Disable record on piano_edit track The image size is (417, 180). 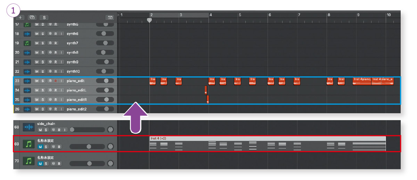(x=56, y=81)
